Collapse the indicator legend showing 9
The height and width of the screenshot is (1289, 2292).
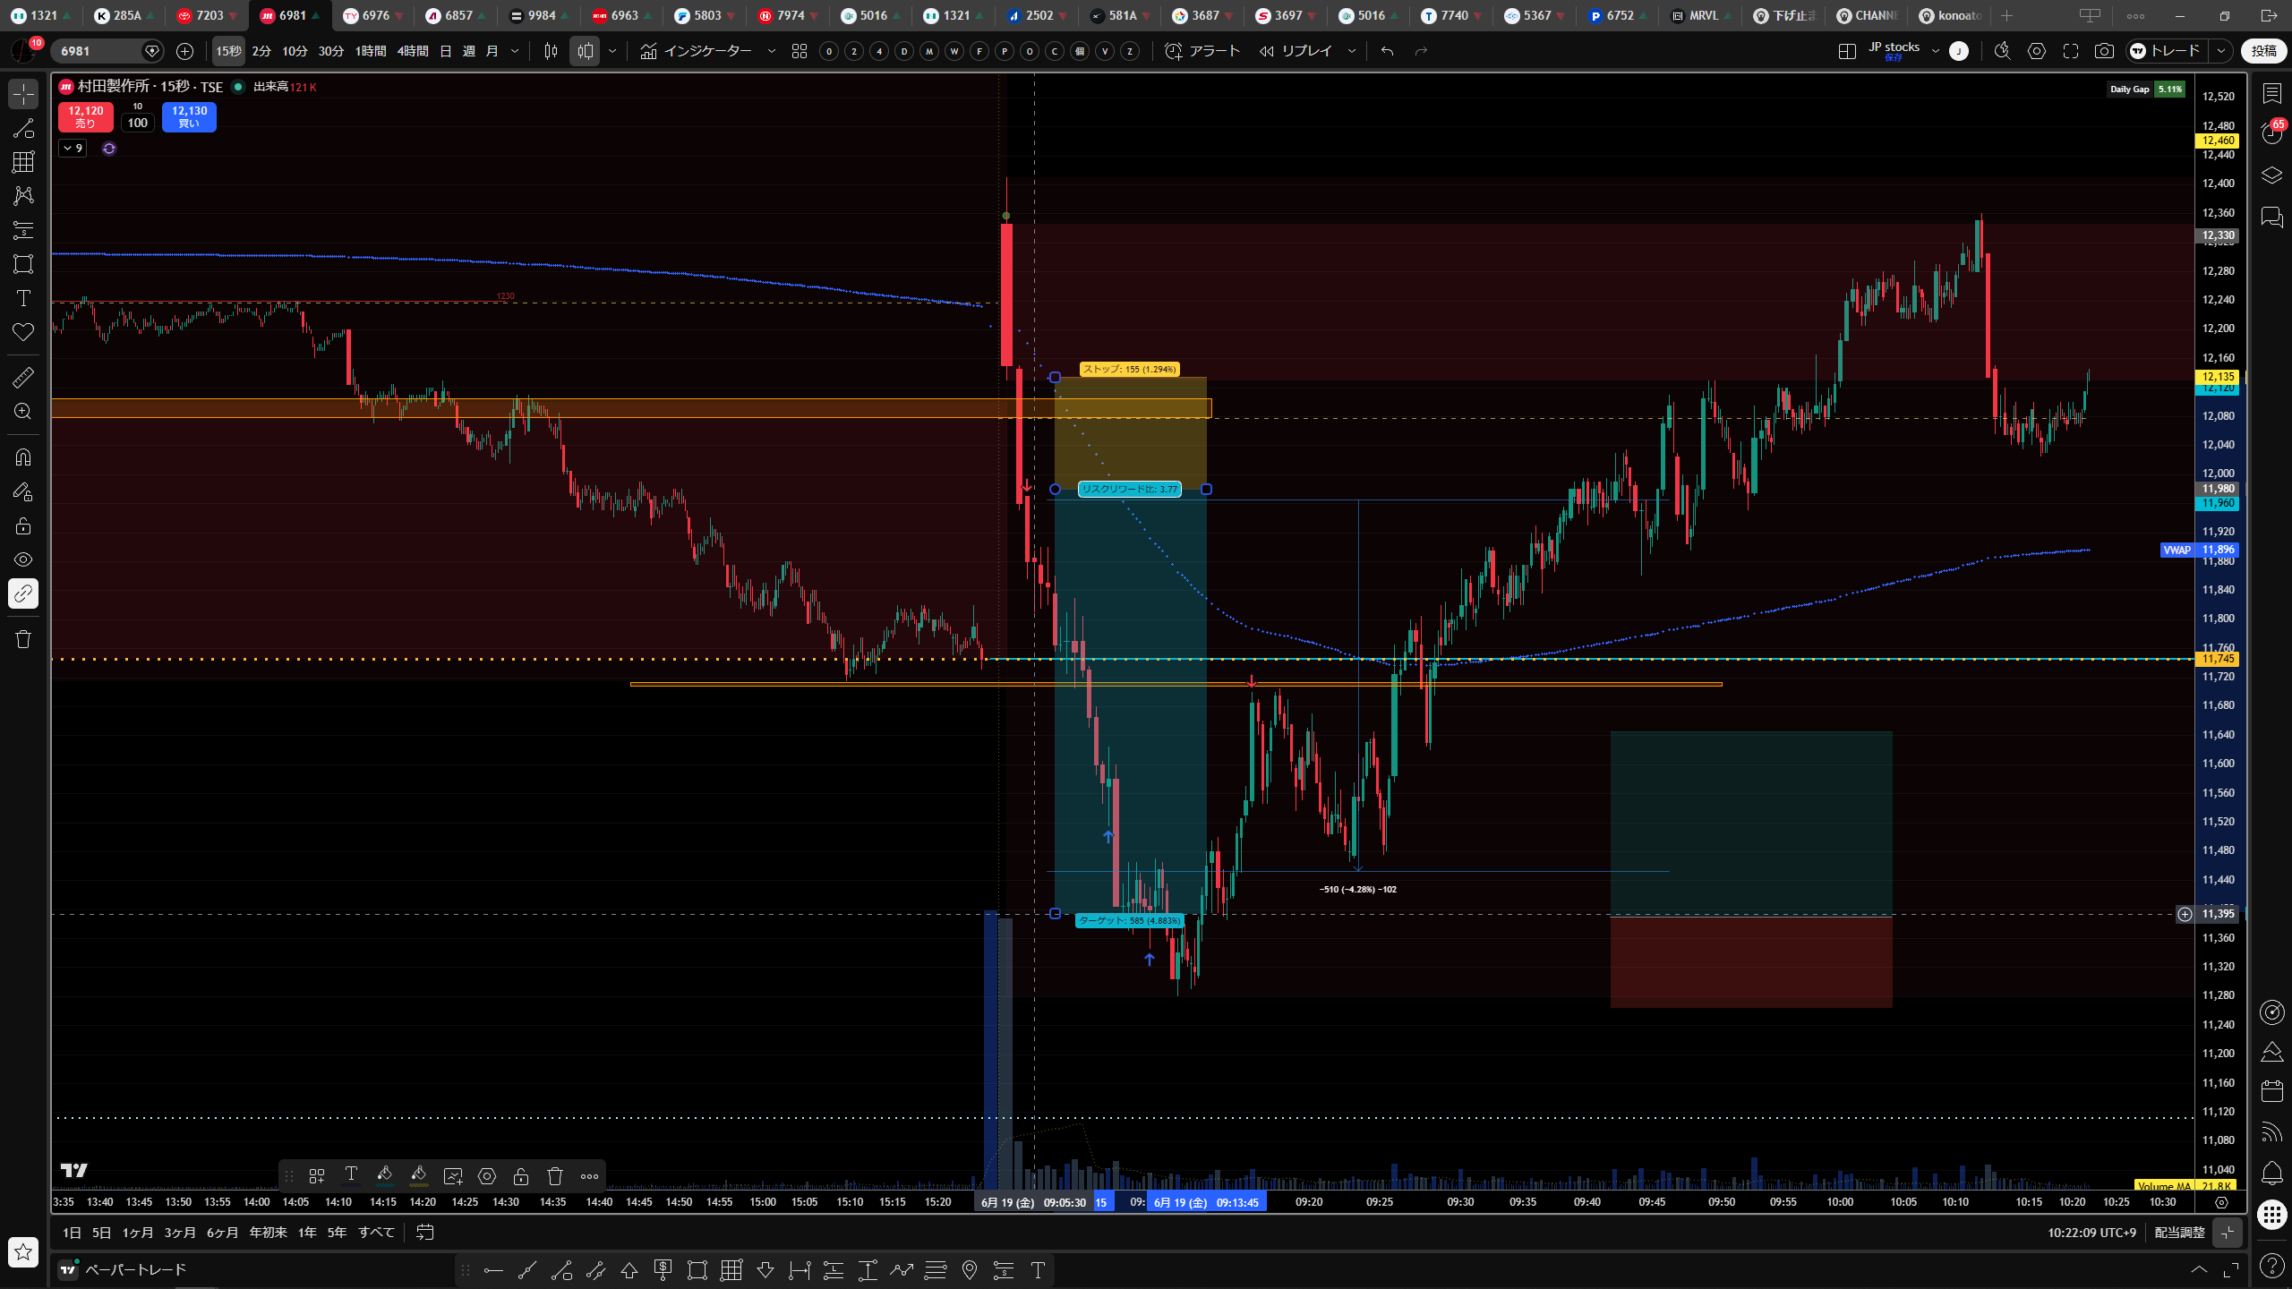point(73,149)
